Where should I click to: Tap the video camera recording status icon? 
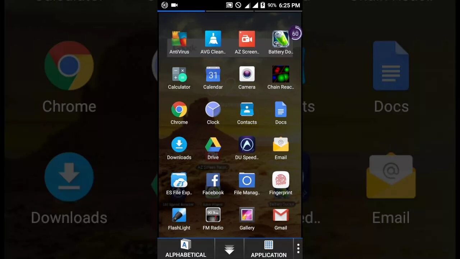(174, 5)
